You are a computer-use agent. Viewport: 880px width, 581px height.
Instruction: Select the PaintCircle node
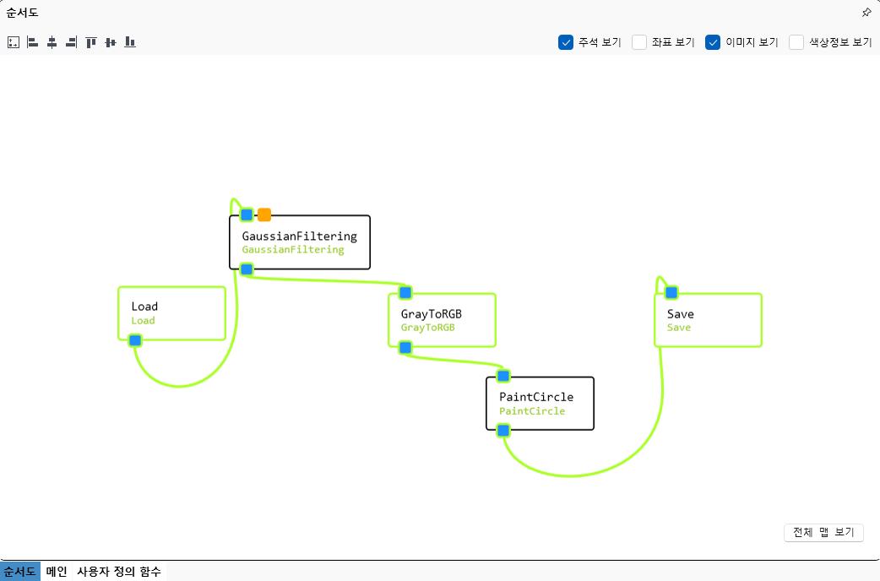coord(540,404)
